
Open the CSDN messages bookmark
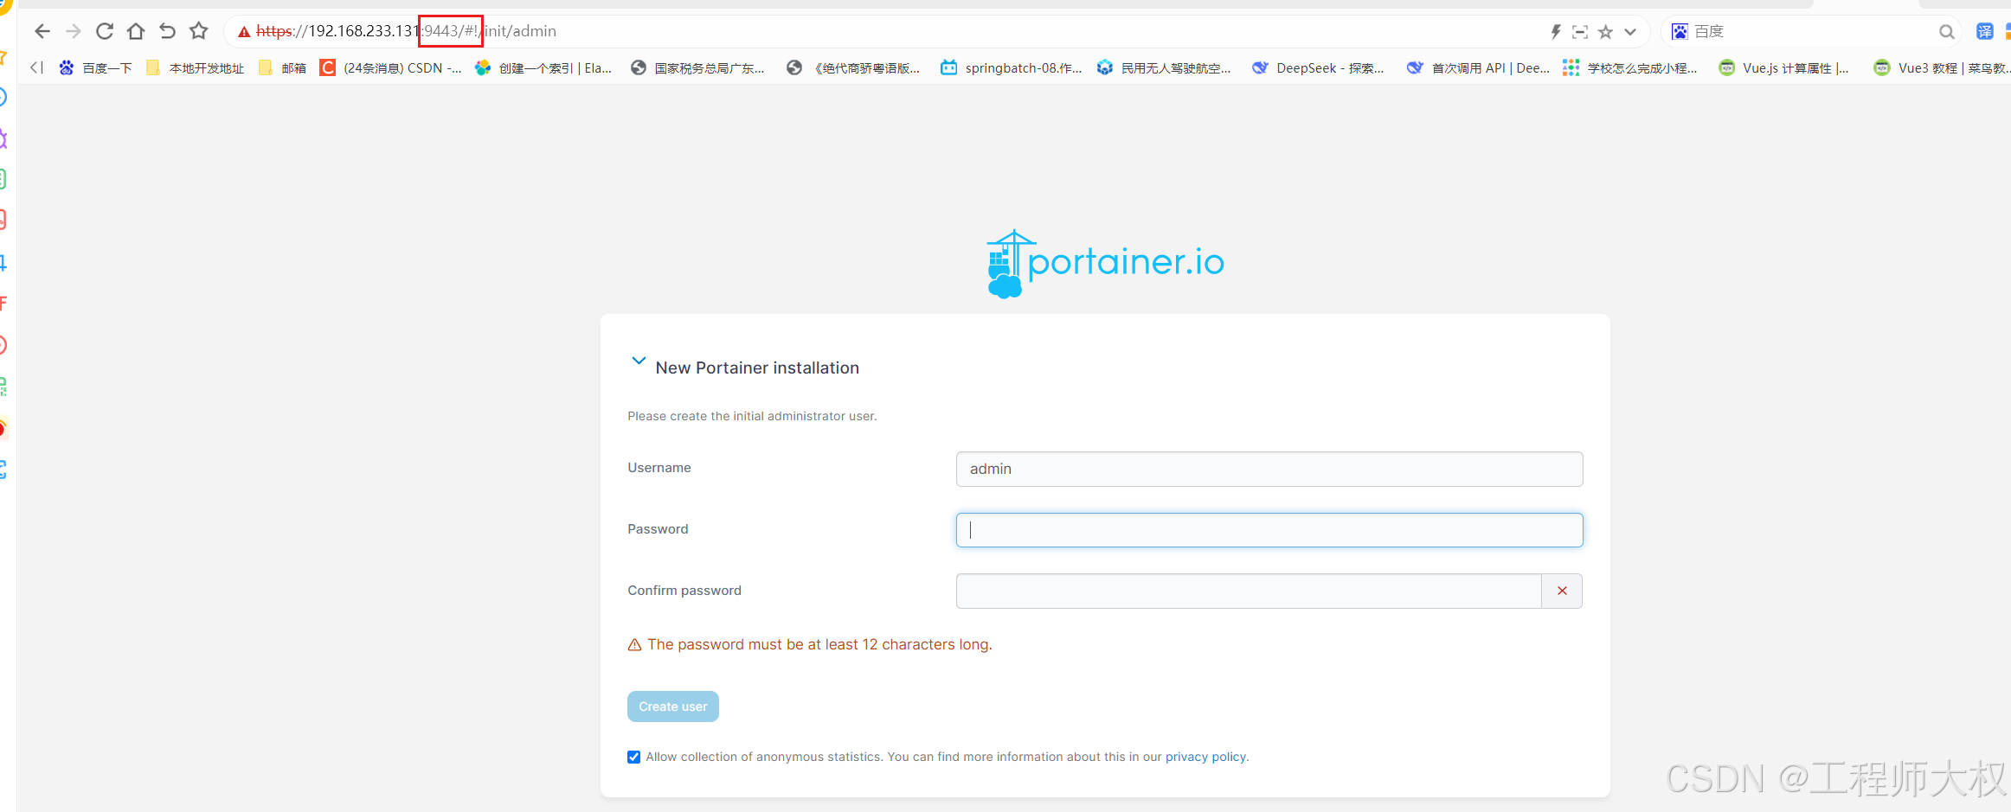tap(390, 67)
